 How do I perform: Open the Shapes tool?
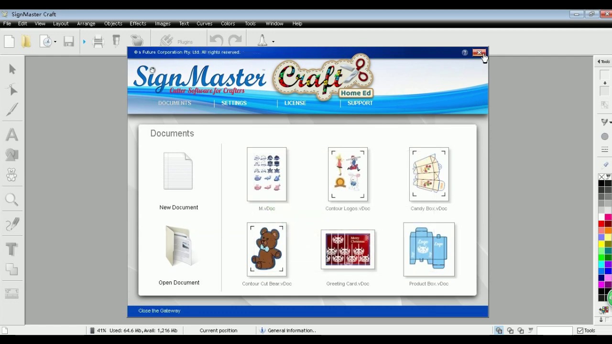tap(12, 154)
